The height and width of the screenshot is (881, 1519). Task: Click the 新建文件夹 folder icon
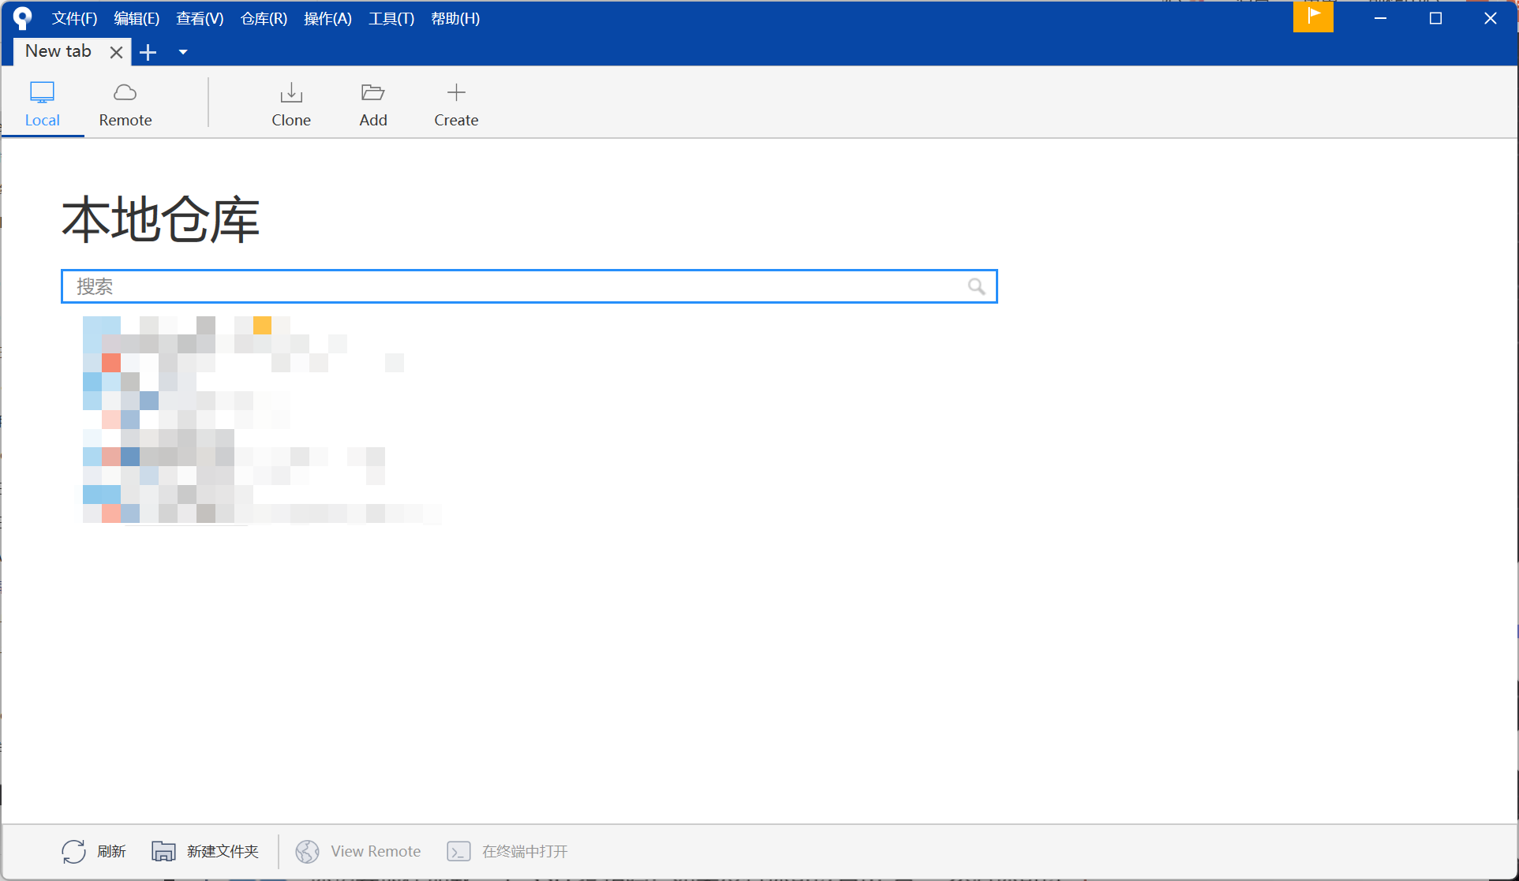163,851
